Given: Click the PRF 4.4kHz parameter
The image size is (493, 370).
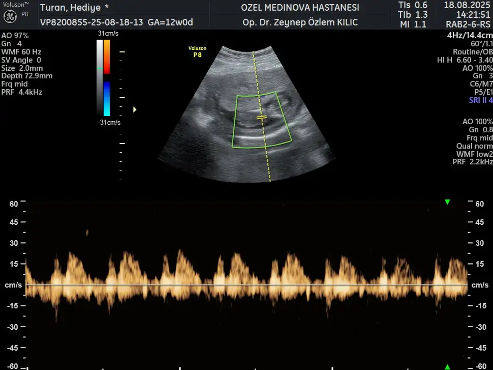Looking at the screenshot, I should (22, 92).
